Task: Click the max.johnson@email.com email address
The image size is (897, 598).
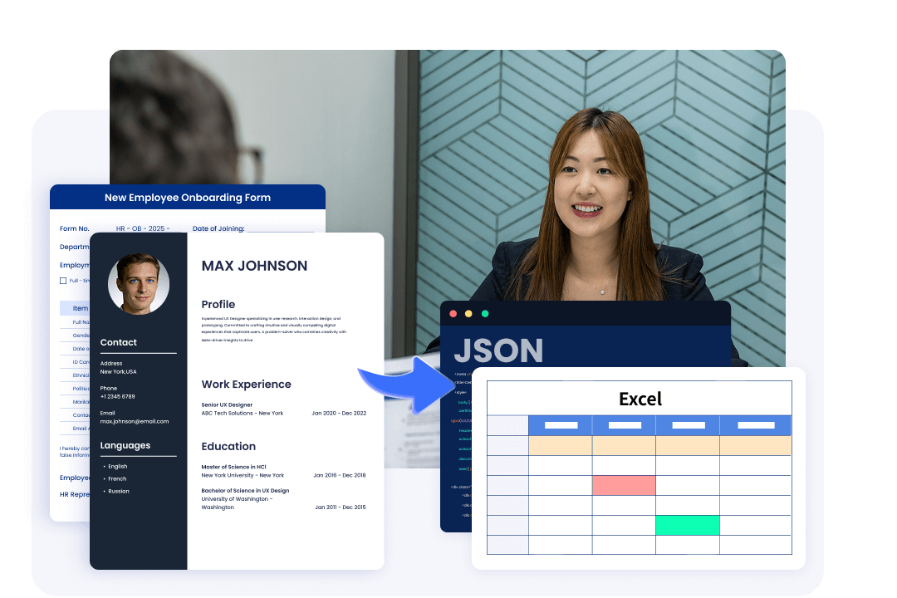Action: tap(134, 422)
